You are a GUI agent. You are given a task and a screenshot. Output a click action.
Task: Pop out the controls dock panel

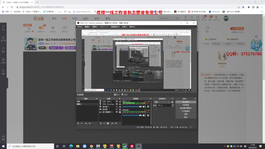(x=195, y=99)
